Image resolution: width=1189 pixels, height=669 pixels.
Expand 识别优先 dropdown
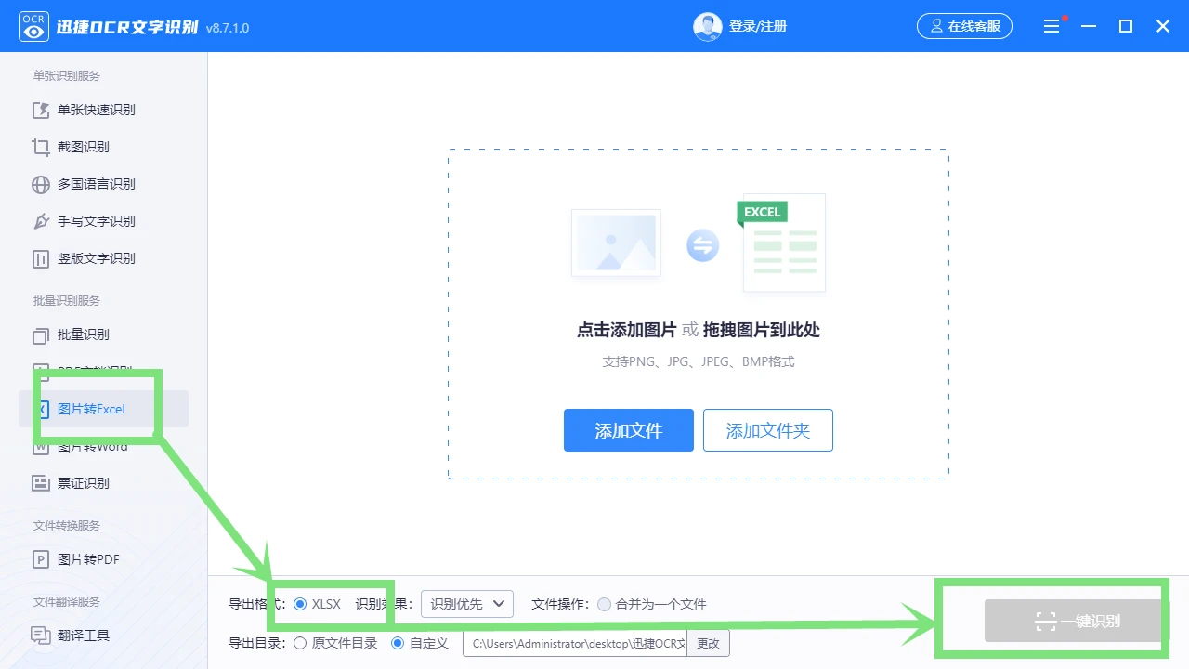(467, 604)
